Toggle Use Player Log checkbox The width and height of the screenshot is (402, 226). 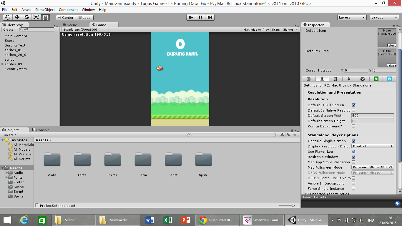(353, 152)
